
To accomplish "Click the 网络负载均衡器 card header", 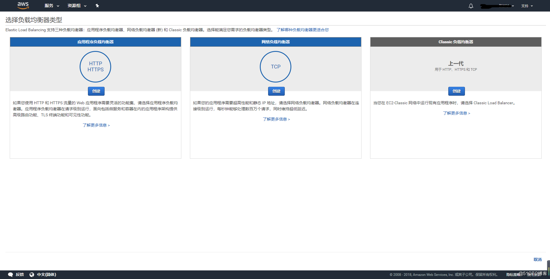I will [x=276, y=42].
